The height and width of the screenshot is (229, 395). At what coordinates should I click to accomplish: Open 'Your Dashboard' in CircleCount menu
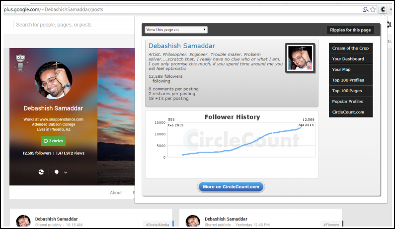pos(350,59)
